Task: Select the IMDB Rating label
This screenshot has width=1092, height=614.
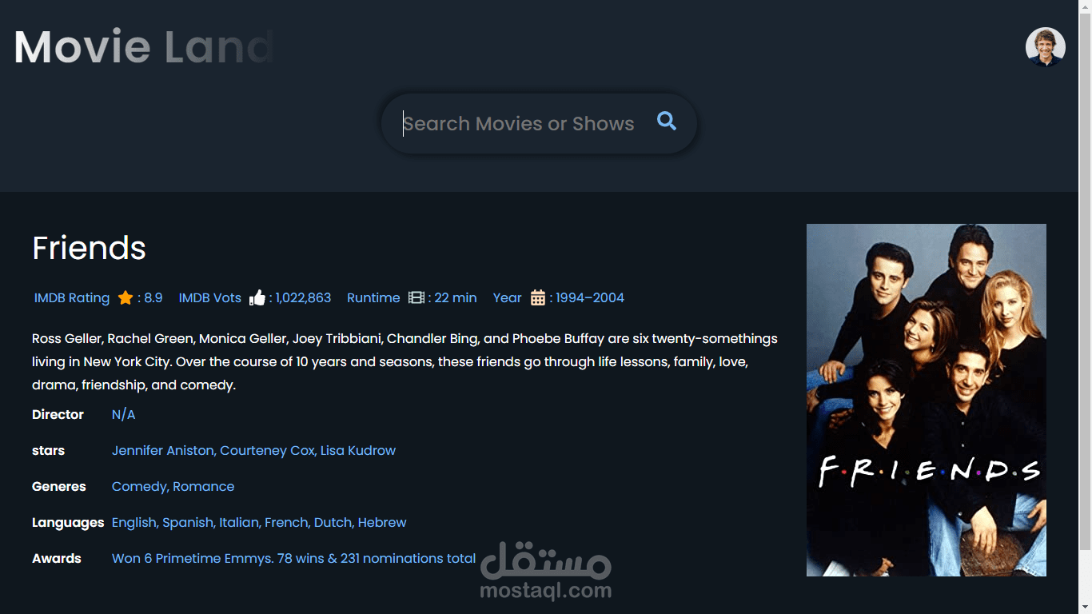Action: click(x=72, y=297)
